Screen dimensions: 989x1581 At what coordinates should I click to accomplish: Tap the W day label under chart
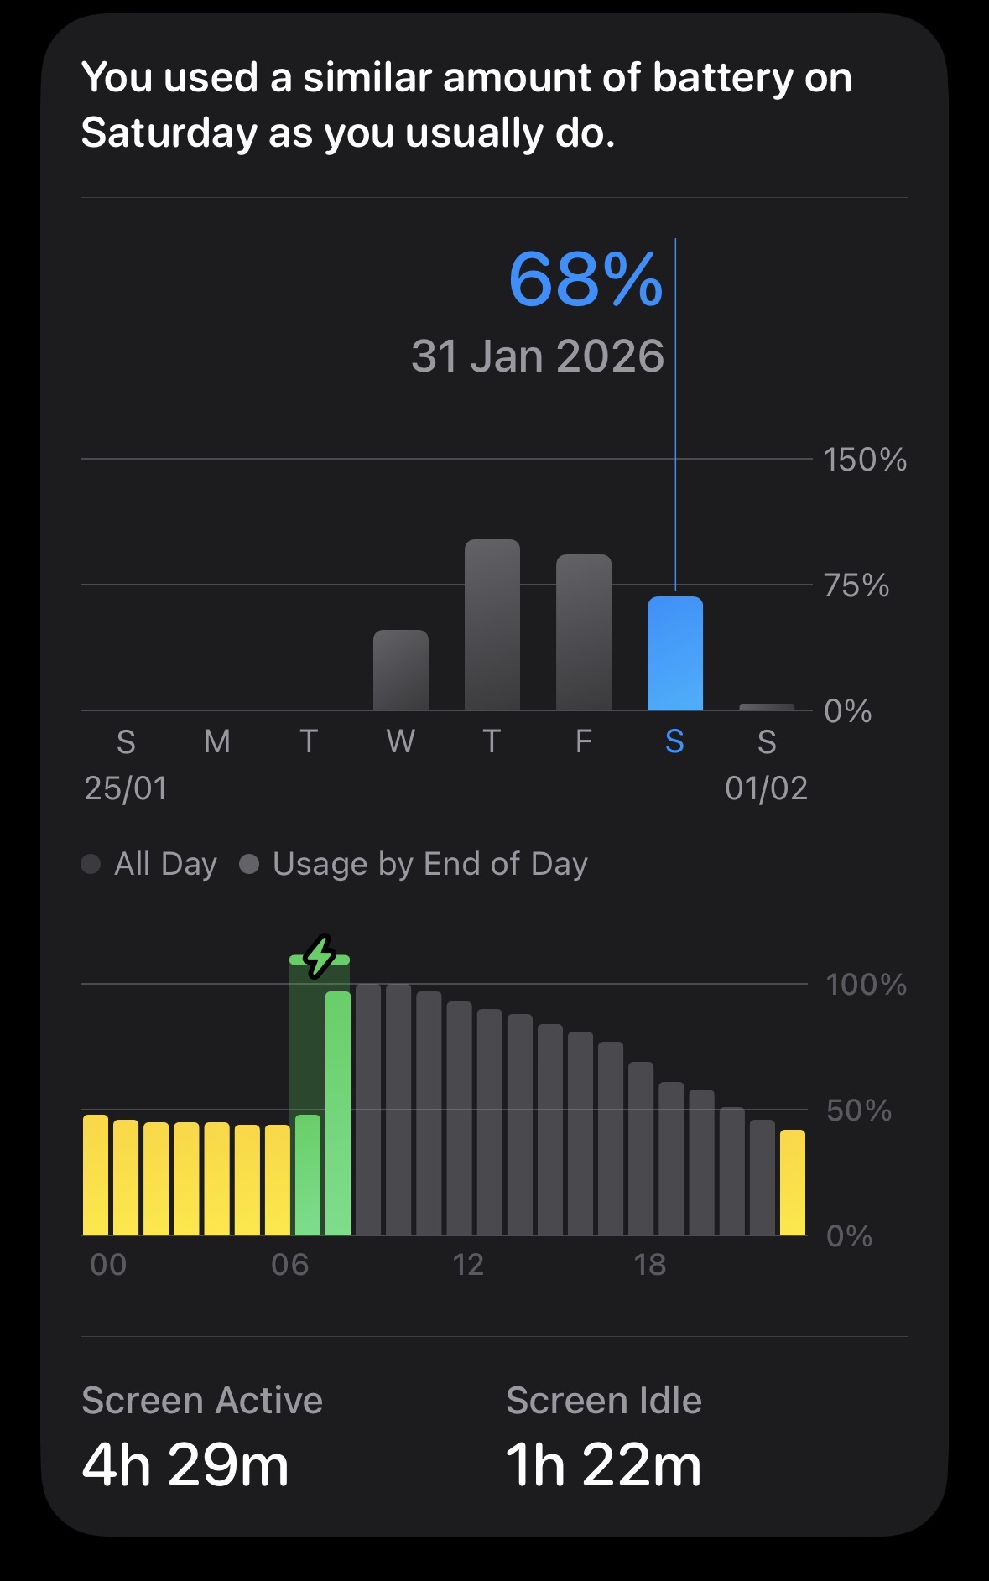401,741
